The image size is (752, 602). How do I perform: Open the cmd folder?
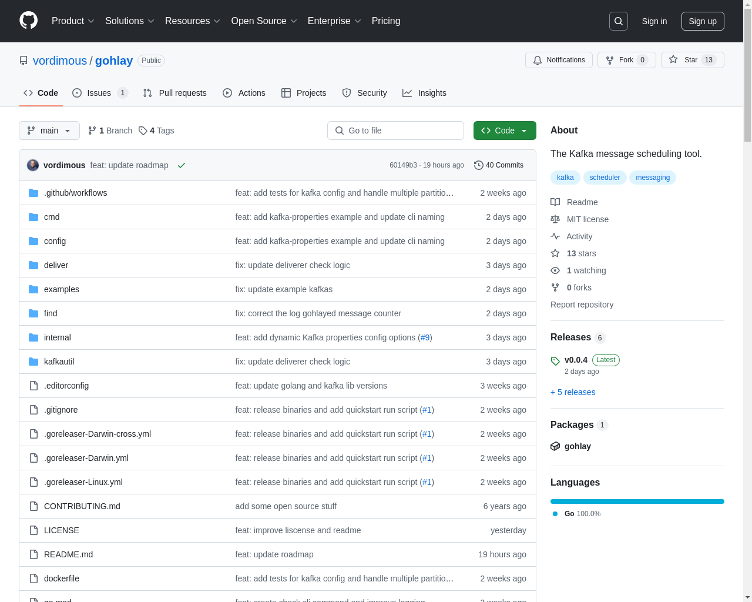[52, 217]
